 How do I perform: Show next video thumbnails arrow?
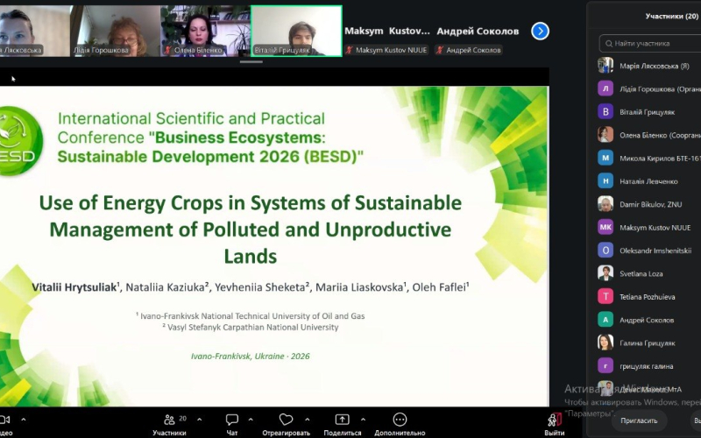tap(540, 31)
